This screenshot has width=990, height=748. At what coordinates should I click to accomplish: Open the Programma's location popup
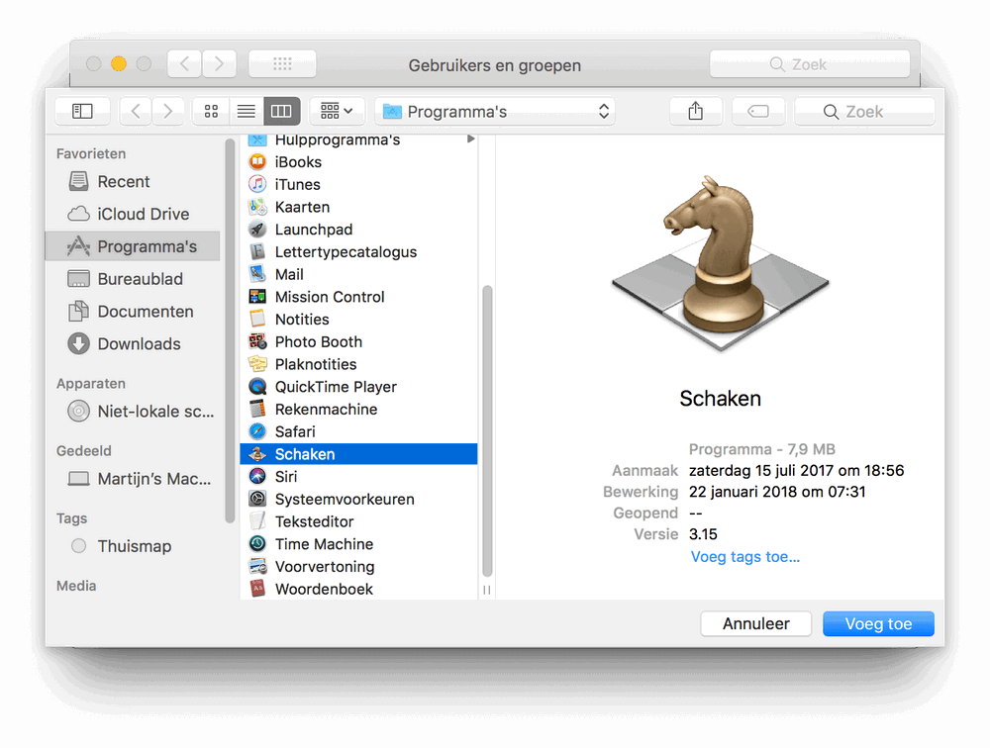[495, 112]
